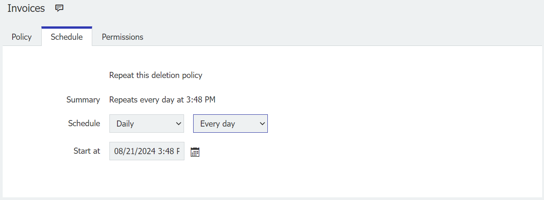Viewport: 544px width, 200px height.
Task: Click the chevron arrow on Every day dropdown
Action: (262, 124)
